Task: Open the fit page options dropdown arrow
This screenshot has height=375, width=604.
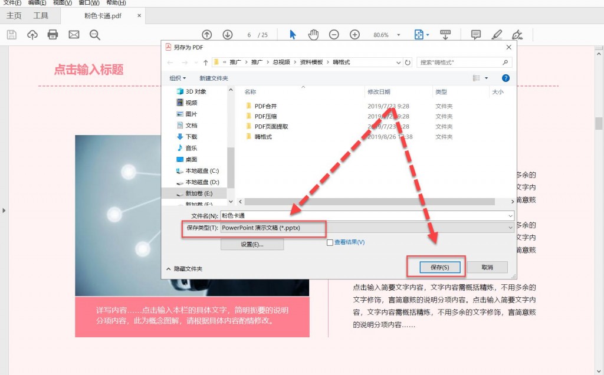Action: coord(428,35)
